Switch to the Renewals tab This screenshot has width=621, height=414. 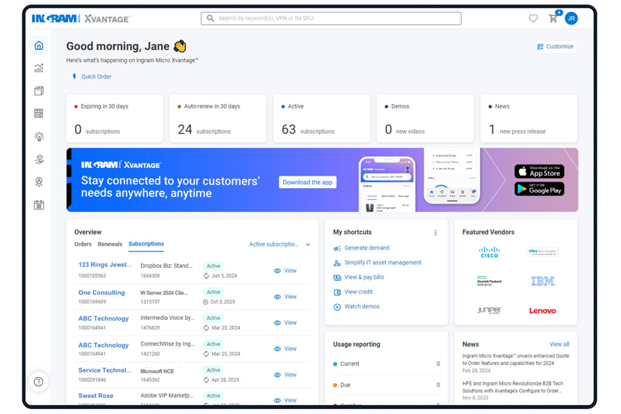(110, 244)
